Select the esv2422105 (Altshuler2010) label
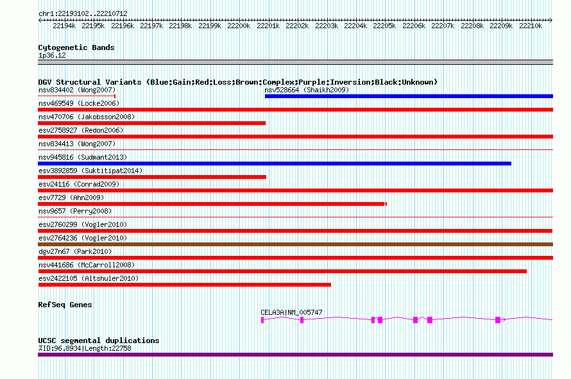The image size is (571, 379). pyautogui.click(x=89, y=278)
